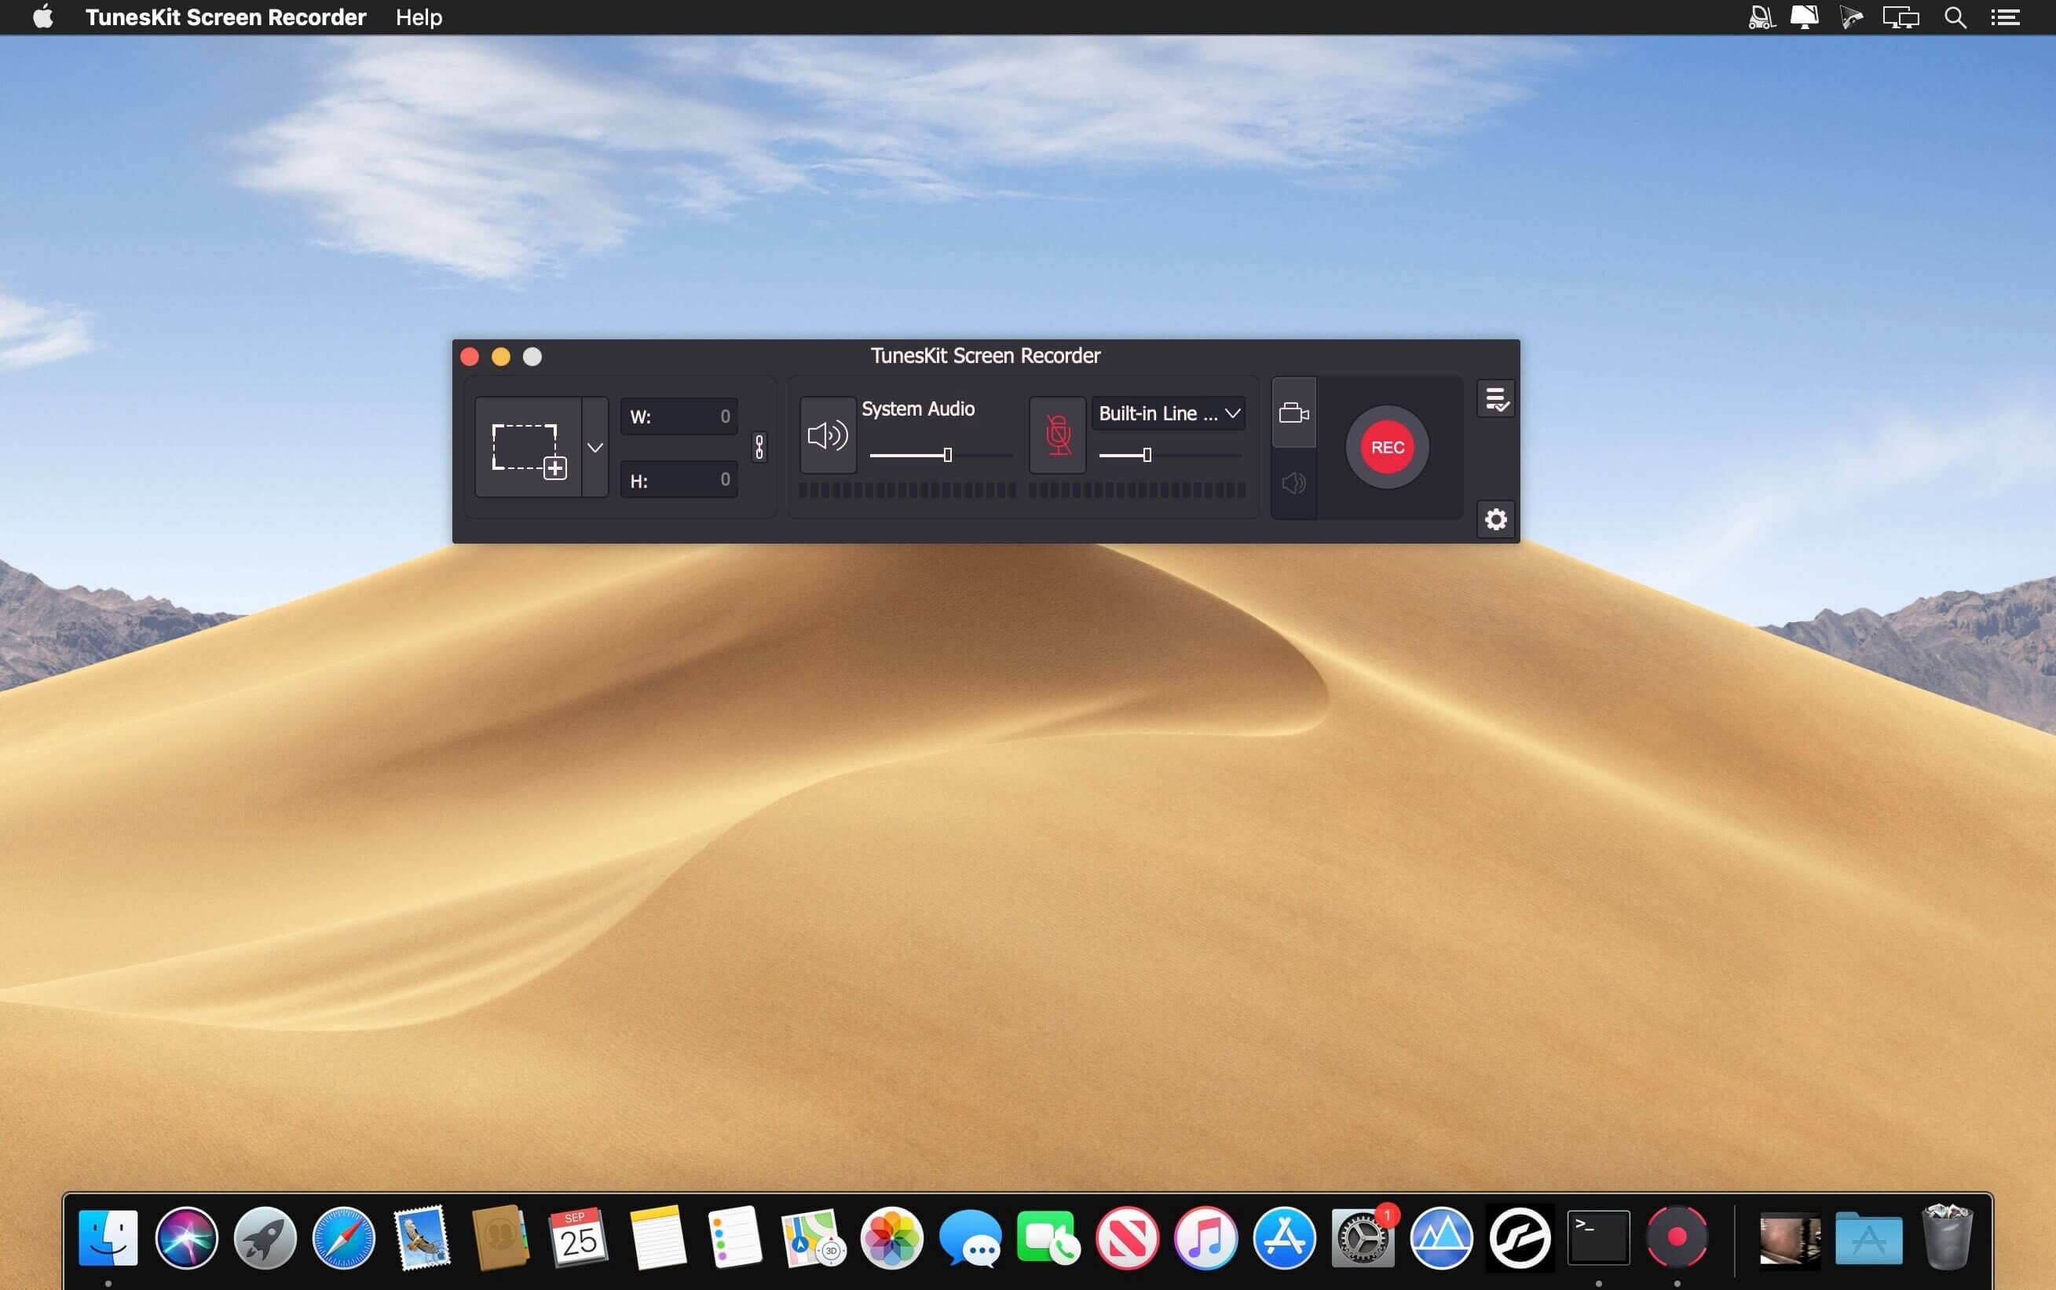Open Spotlight search from menu bar
The width and height of the screenshot is (2056, 1290).
[x=1955, y=17]
